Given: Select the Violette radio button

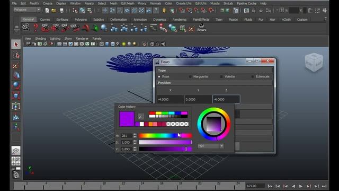Looking at the screenshot, I should pos(221,76).
